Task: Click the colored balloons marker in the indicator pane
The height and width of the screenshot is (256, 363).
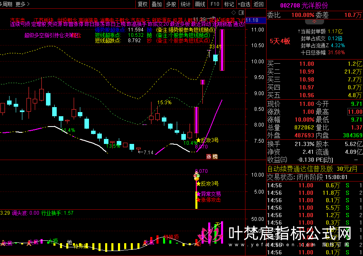Action: coord(197,177)
